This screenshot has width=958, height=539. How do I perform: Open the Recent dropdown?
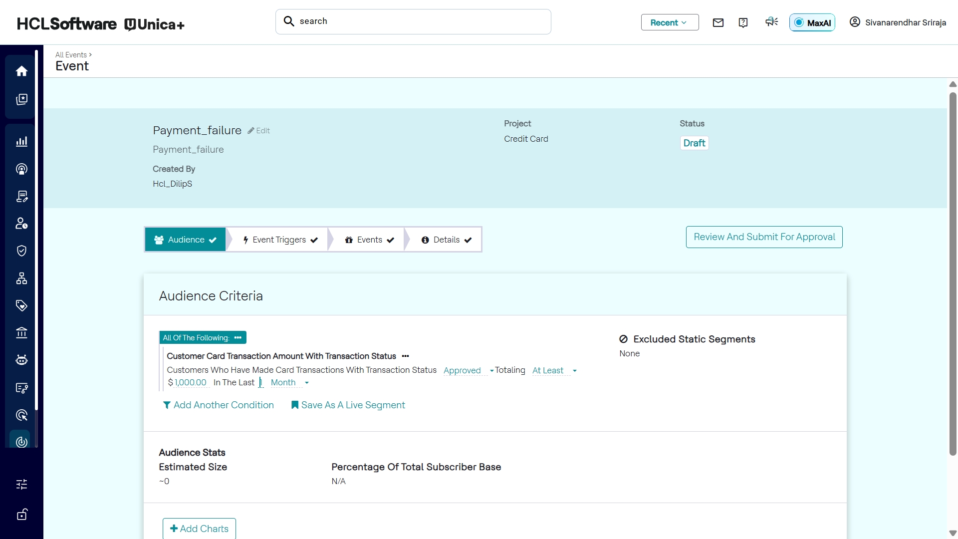(x=669, y=22)
